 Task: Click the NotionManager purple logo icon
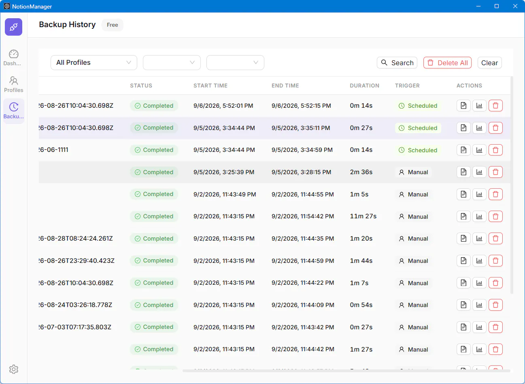coord(13,27)
